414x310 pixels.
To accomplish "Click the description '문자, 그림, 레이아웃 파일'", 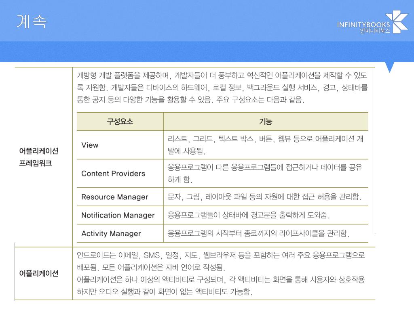I will point(264,197).
